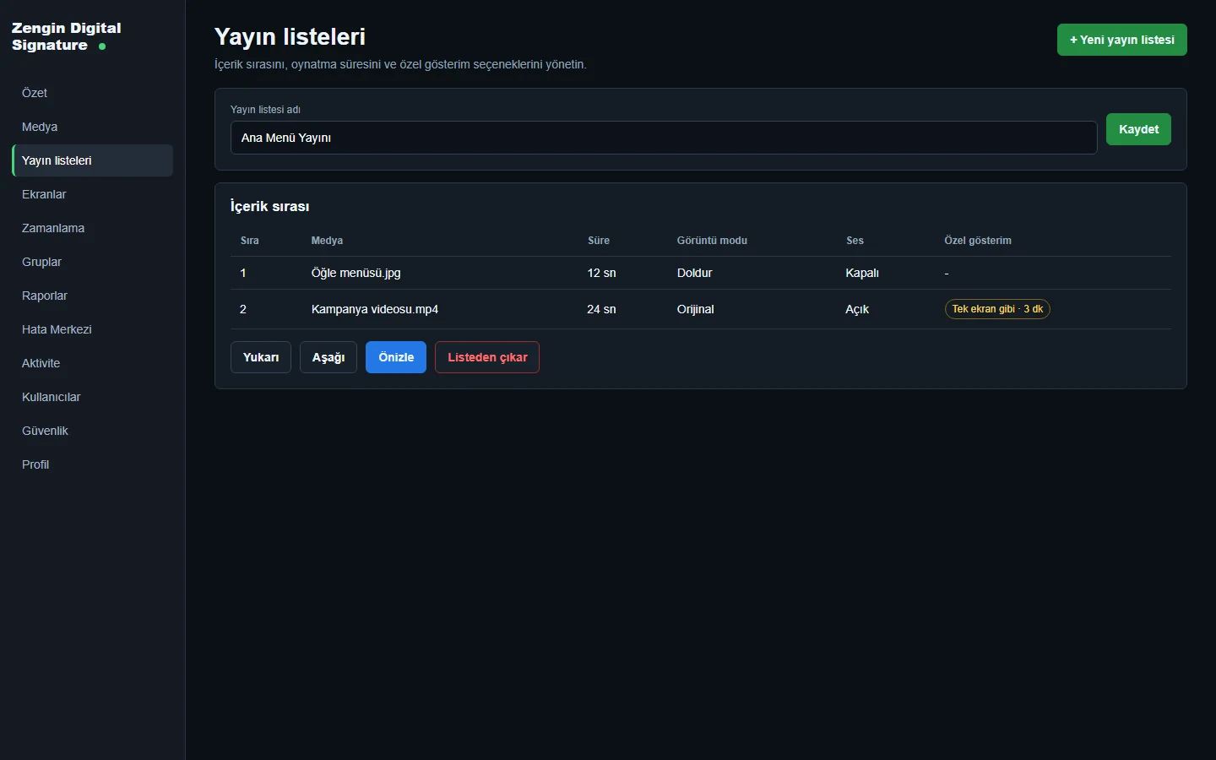The height and width of the screenshot is (760, 1216).
Task: Click the Tek ekran gibi · 3 dk badge
Action: (997, 309)
